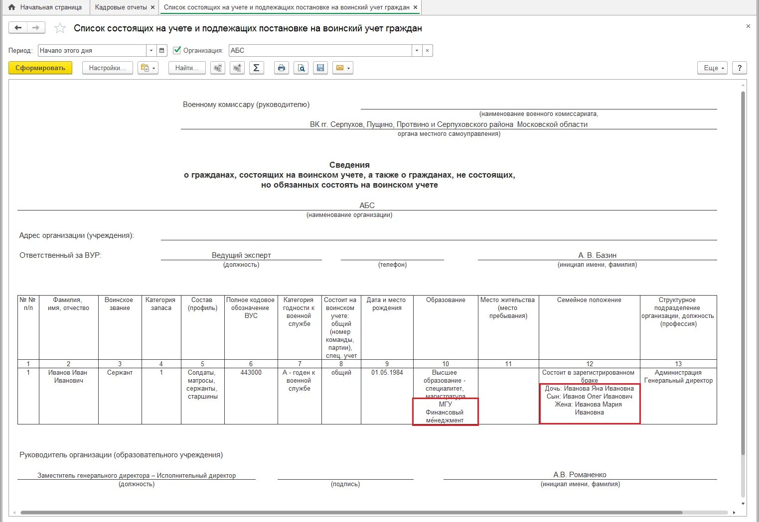Select the birth date 01.05.1984 cell

pos(387,396)
